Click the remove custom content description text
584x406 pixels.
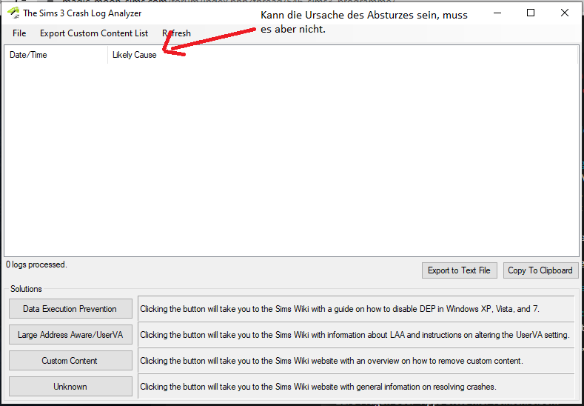tap(332, 361)
